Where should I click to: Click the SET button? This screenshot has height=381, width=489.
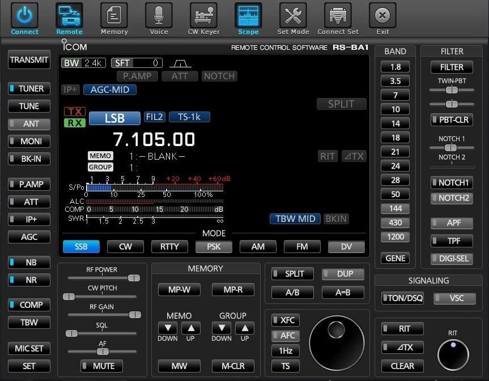(x=29, y=366)
